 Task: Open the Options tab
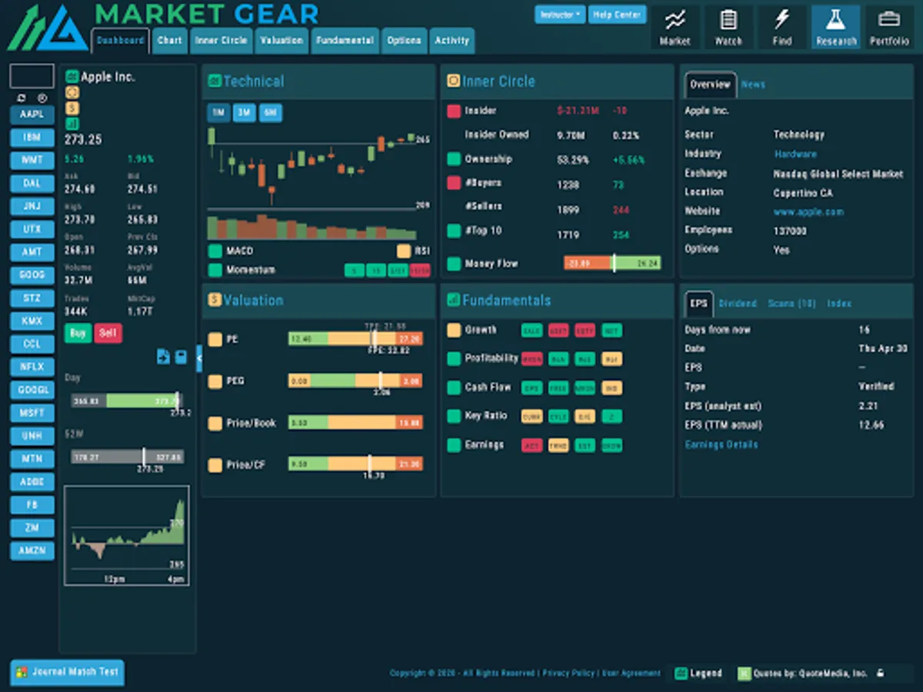(405, 41)
